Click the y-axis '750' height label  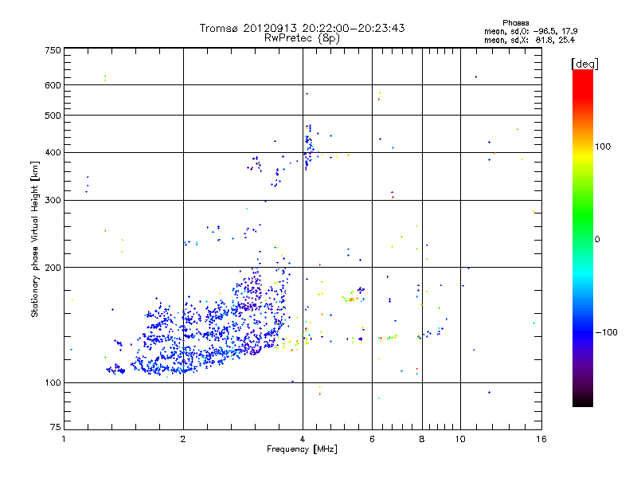coord(53,50)
